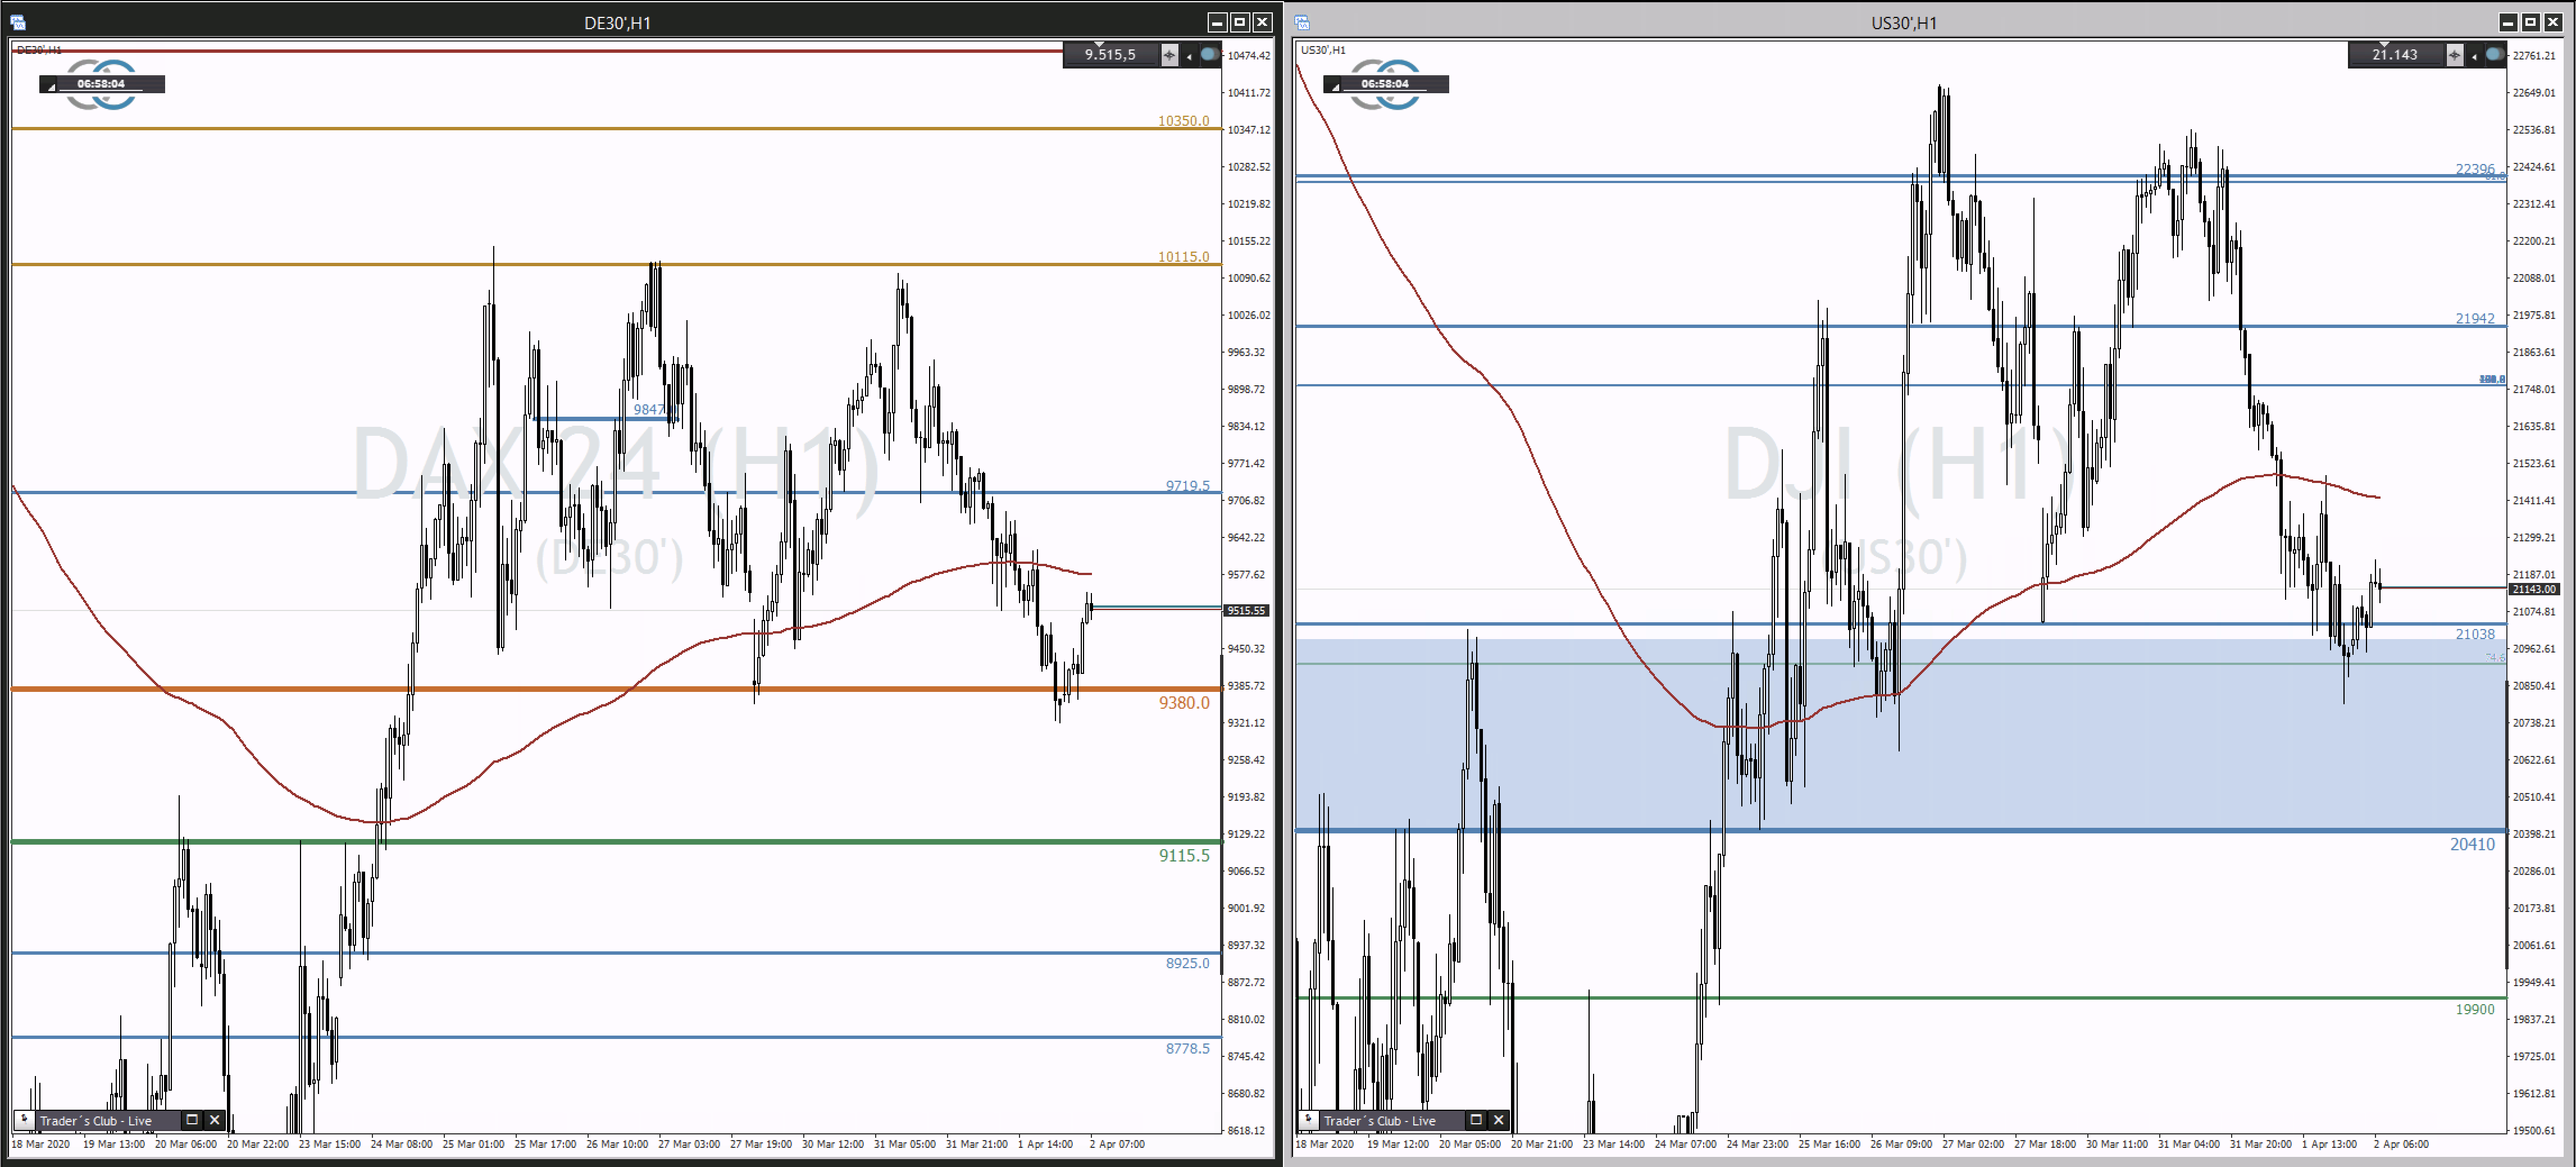
Task: Click the US30 chart window system icon
Action: tap(1302, 22)
